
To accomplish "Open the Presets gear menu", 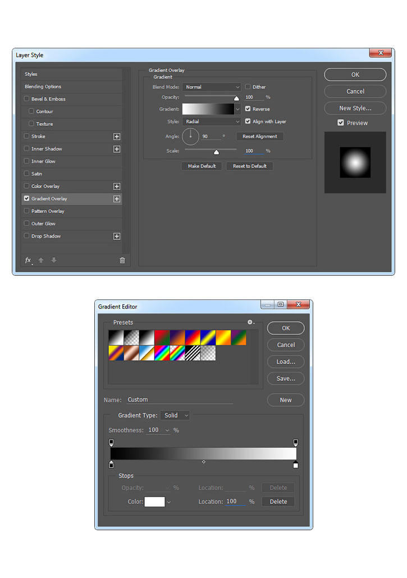I will pos(251,322).
